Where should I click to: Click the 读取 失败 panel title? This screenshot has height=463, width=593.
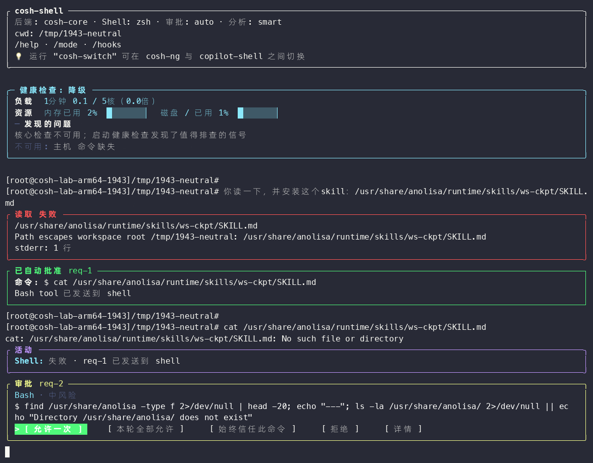click(x=35, y=214)
